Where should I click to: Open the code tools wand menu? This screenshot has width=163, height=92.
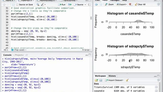(43, 5)
